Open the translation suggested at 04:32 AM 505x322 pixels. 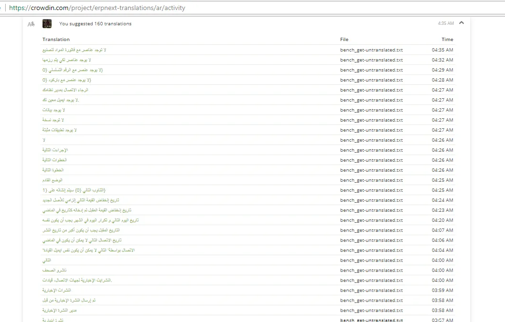[x=67, y=60]
